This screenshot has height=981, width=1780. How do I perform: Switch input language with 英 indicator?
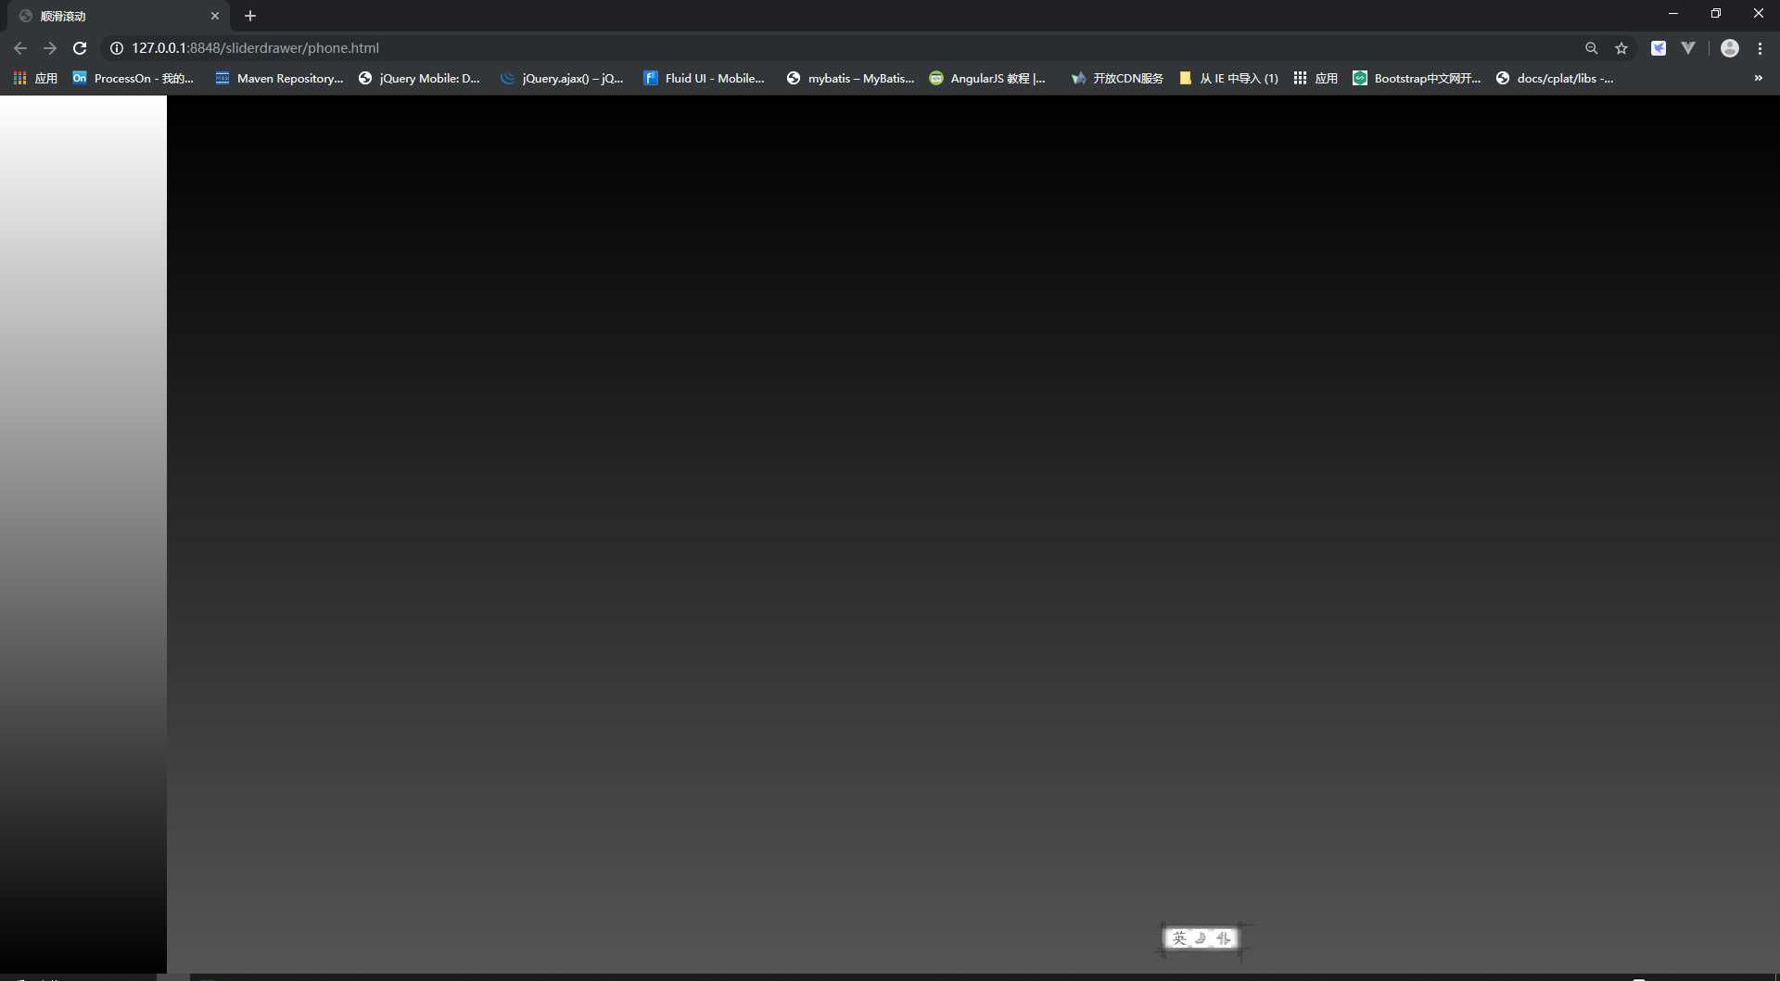1179,938
